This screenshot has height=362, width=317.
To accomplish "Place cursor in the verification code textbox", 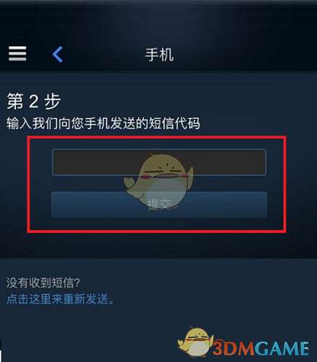I will 159,162.
